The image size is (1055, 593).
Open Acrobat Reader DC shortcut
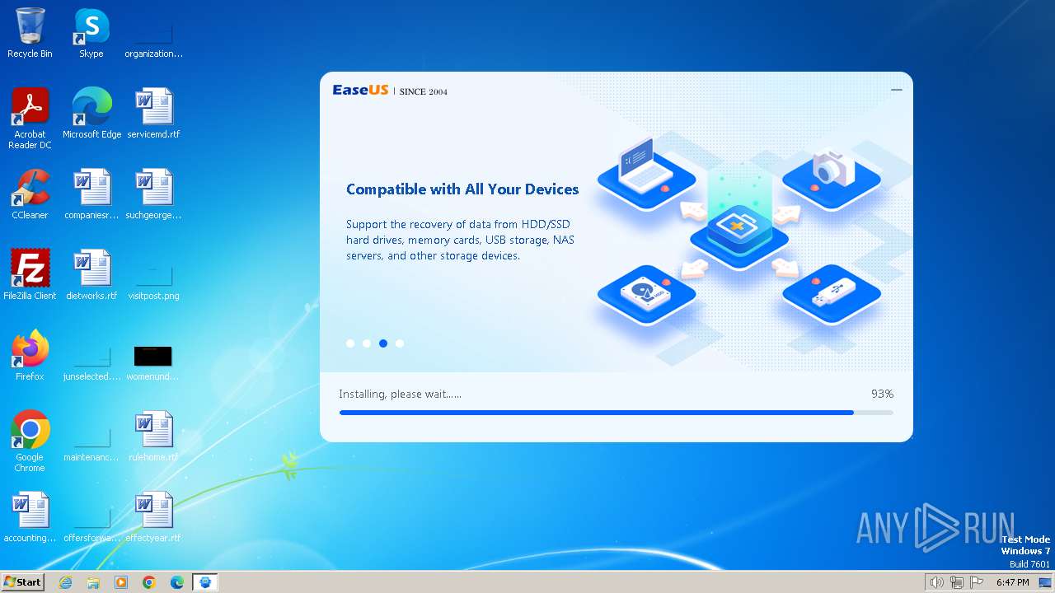[30, 119]
